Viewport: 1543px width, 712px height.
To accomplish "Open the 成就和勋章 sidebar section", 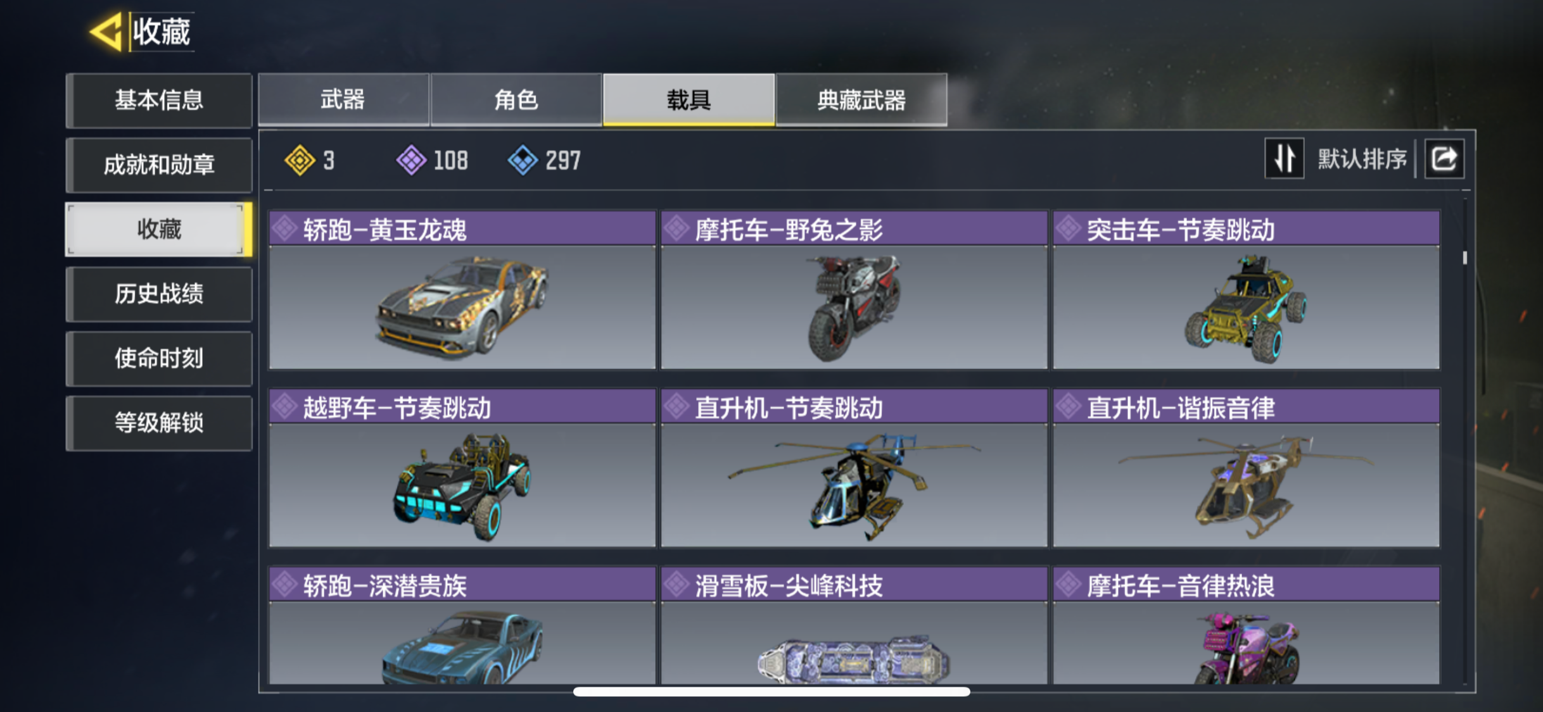I will click(159, 165).
